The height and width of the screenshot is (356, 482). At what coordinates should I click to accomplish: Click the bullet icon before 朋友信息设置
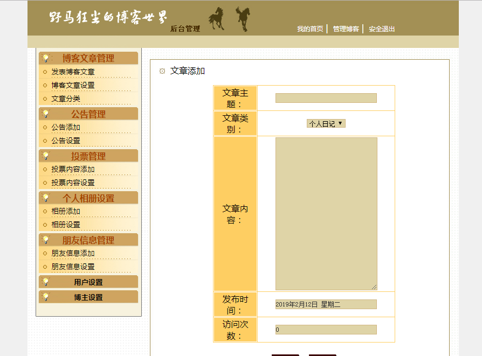(45, 267)
